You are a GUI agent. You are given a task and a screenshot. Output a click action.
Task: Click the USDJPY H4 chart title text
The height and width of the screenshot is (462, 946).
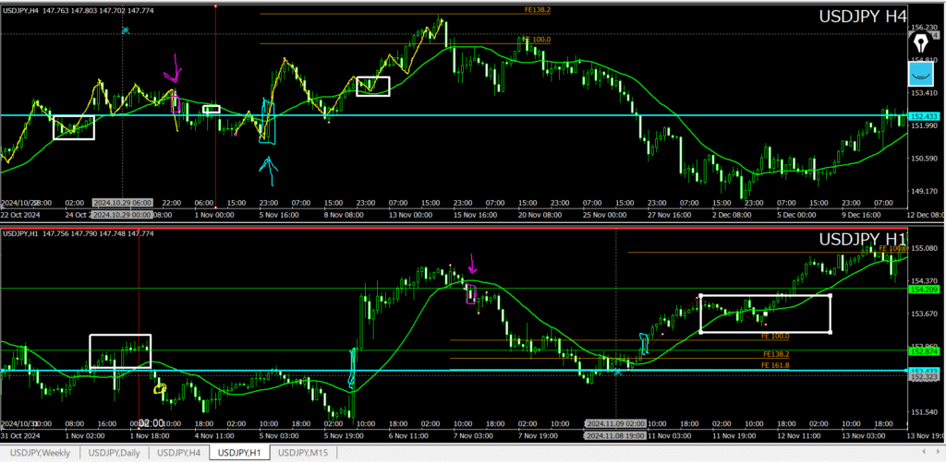(863, 16)
